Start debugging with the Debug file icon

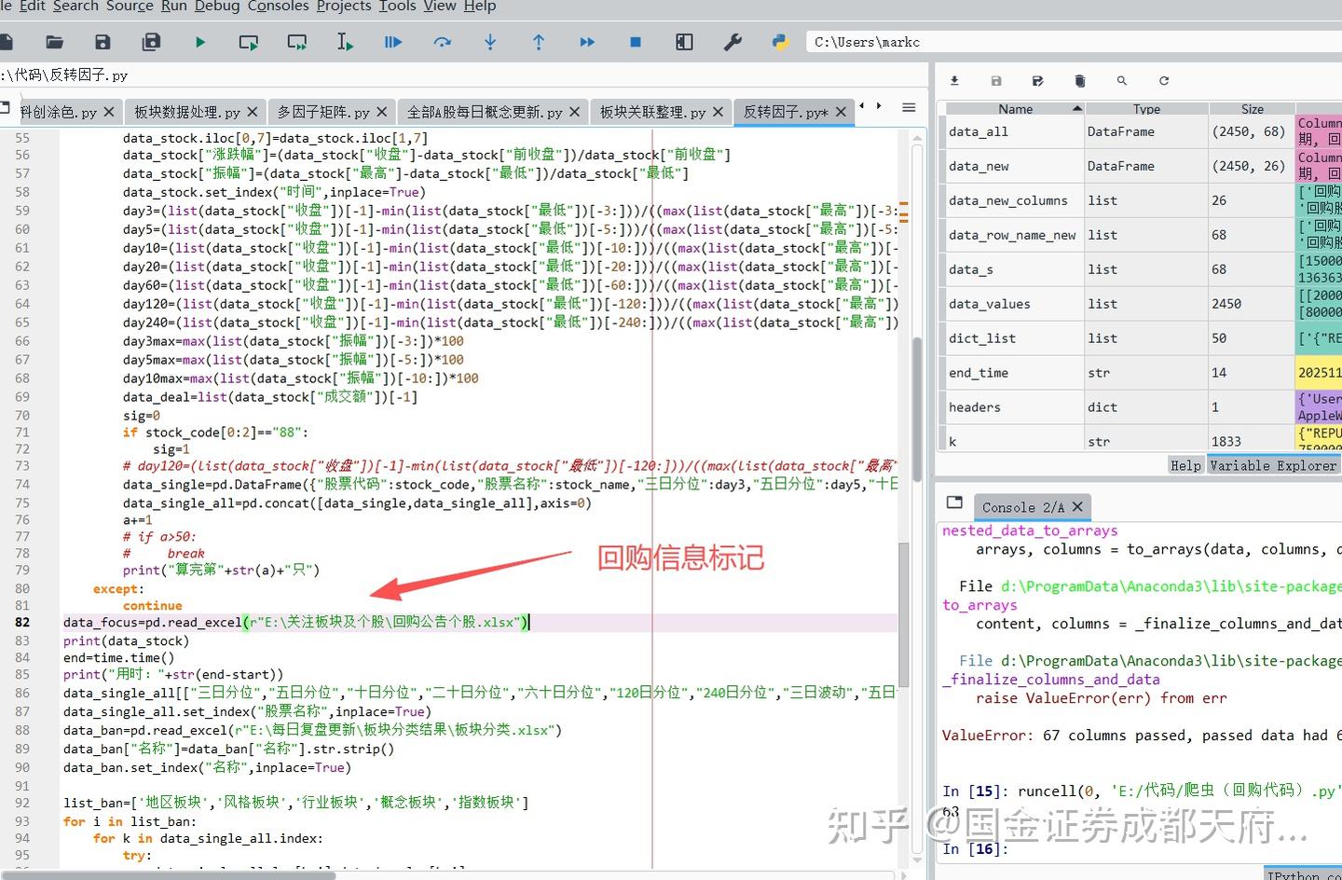(392, 41)
